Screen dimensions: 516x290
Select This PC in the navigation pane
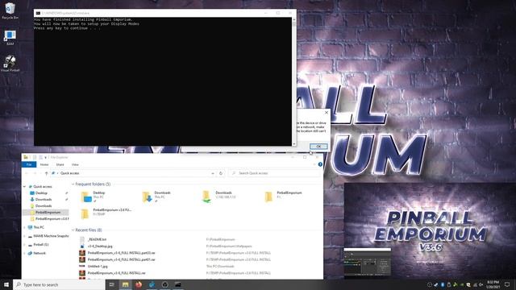tap(39, 227)
